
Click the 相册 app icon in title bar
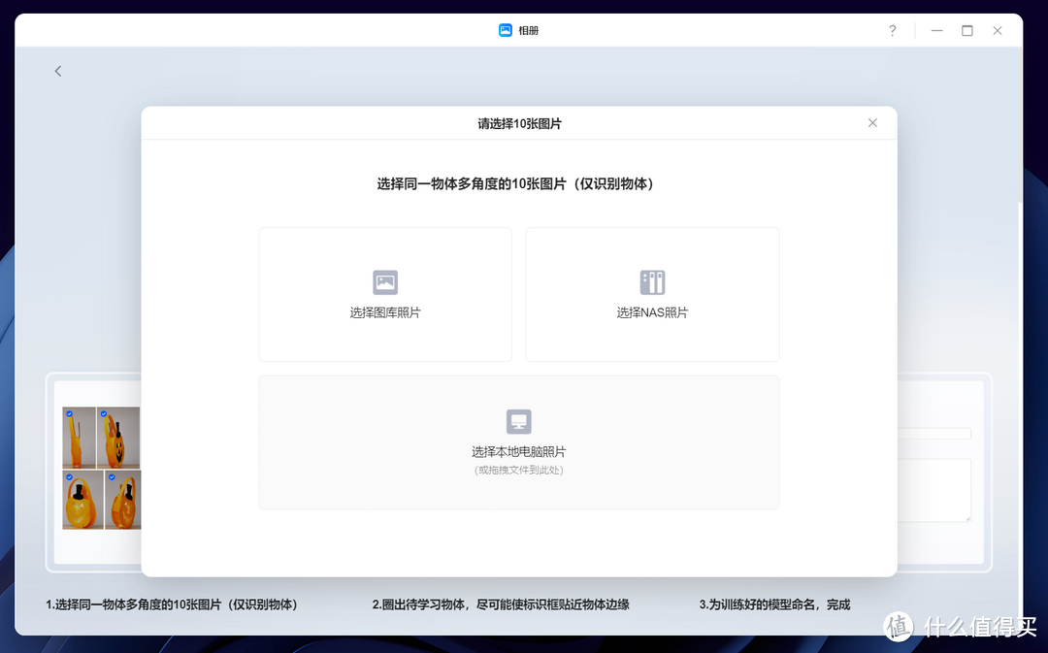pos(504,30)
